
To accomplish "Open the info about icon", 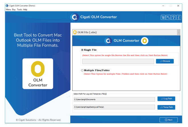I will pyautogui.click(x=179, y=17).
